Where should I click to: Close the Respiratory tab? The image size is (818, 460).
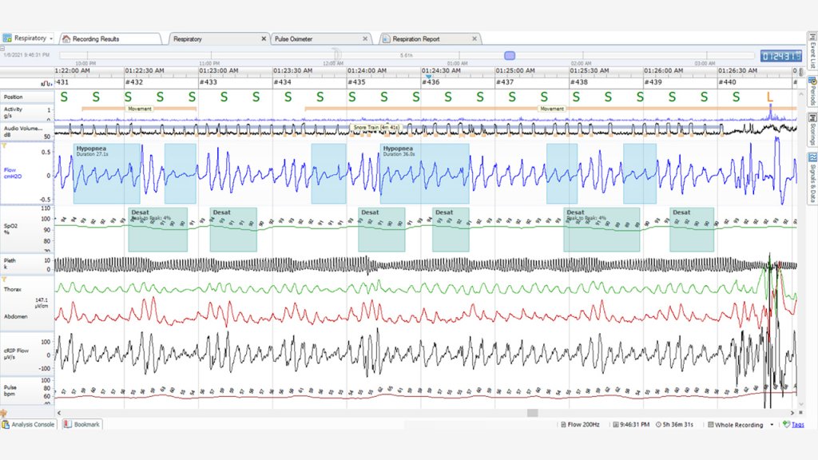tap(264, 38)
